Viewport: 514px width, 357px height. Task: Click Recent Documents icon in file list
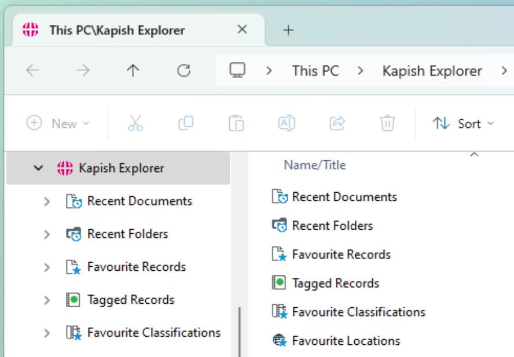[280, 196]
